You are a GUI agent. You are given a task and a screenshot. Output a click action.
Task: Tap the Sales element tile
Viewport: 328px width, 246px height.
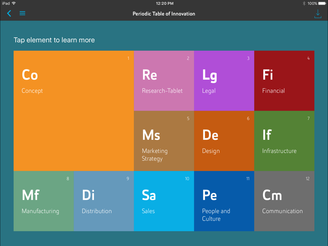tap(164, 201)
